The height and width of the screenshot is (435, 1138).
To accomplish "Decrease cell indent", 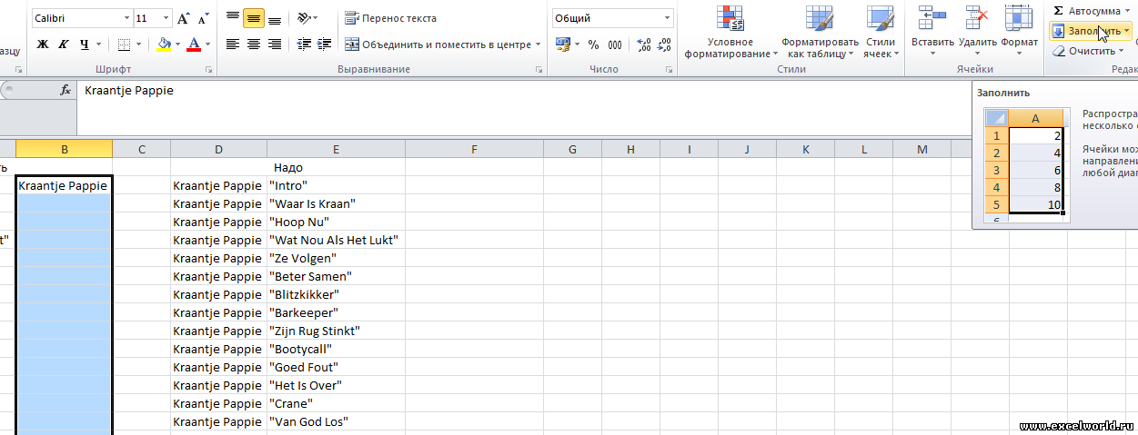I will (304, 44).
